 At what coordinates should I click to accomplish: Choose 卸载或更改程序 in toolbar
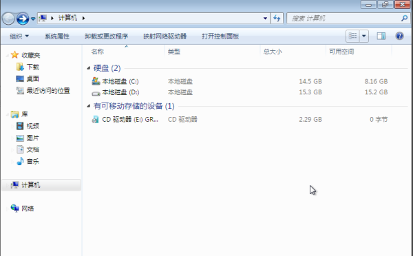click(106, 36)
